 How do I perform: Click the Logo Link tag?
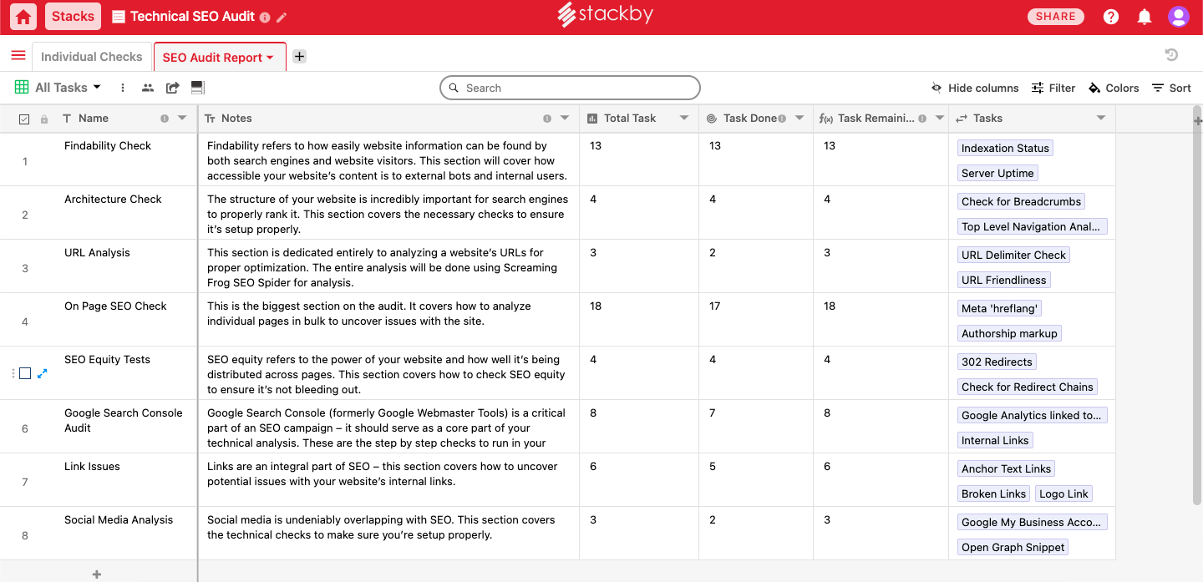[x=1063, y=493]
